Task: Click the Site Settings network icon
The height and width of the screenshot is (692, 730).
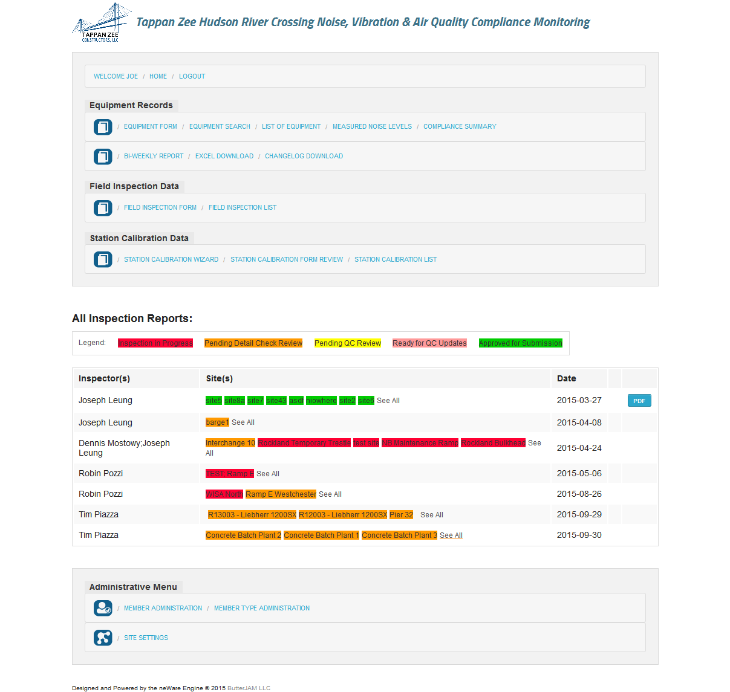Action: (x=103, y=638)
